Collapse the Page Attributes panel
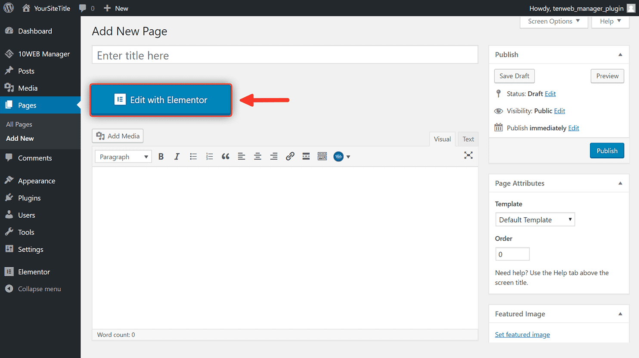The image size is (639, 358). pyautogui.click(x=620, y=183)
